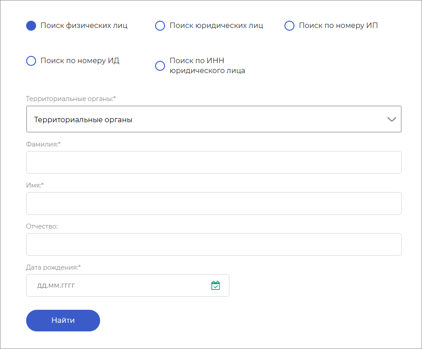Viewport: 422px width, 349px height.
Task: Select 'Поиск по номеру ИП' option
Action: point(289,26)
